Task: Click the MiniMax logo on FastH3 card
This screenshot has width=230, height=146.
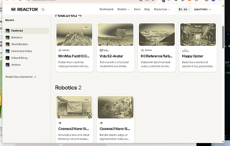Action: coord(64,50)
